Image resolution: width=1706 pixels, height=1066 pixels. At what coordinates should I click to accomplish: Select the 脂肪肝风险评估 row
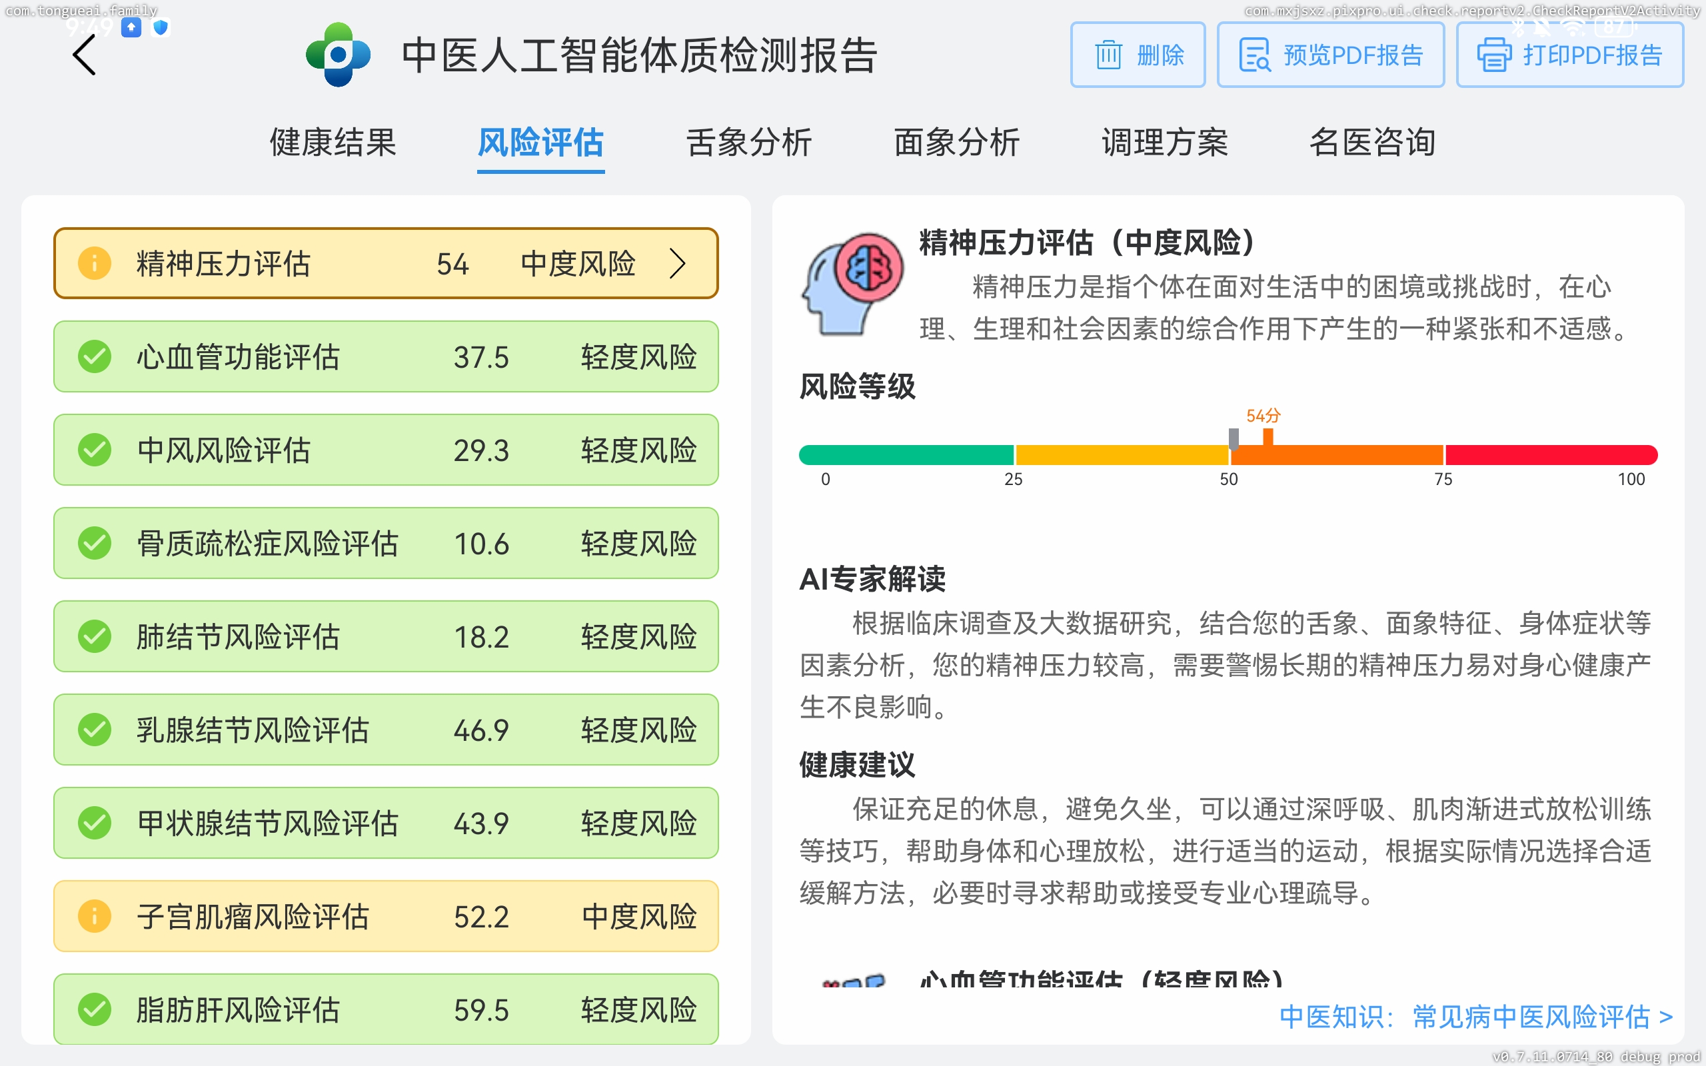(x=386, y=1009)
